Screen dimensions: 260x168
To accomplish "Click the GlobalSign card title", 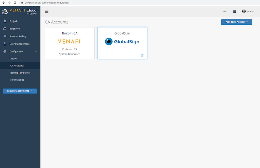I will [122, 33].
